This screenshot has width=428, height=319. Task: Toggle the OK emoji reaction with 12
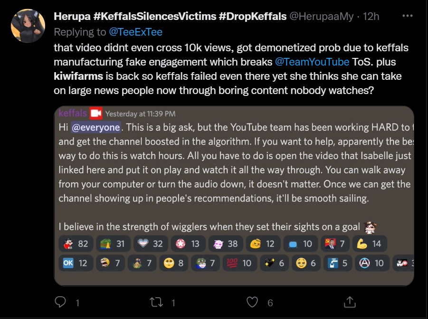coord(76,263)
